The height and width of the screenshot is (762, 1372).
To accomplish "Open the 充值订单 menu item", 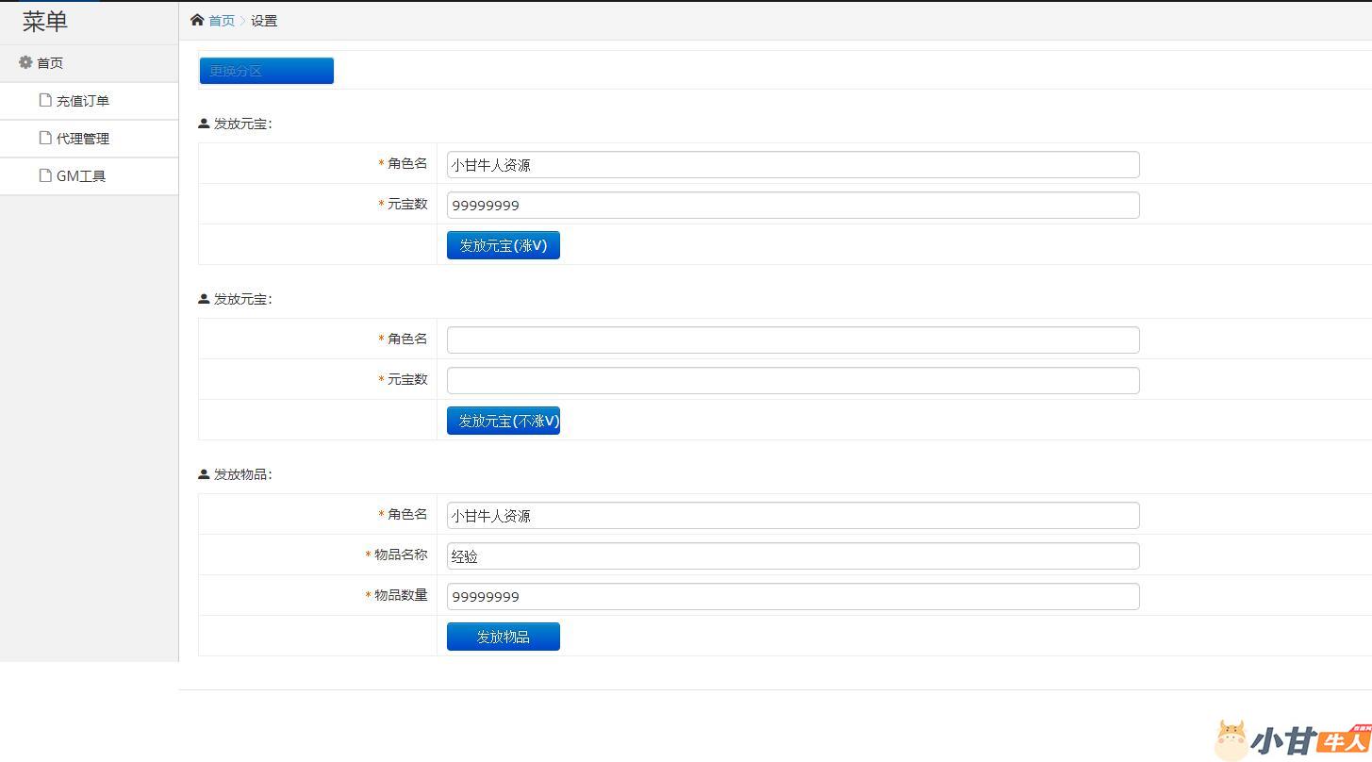I will [x=83, y=101].
